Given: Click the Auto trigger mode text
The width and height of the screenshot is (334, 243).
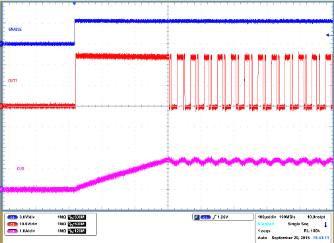Looking at the screenshot, I should click(x=262, y=238).
